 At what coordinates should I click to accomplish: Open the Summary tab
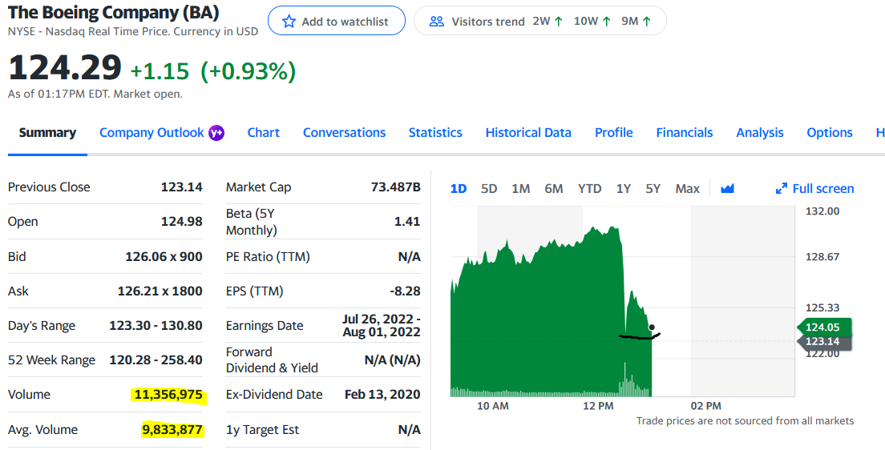(x=47, y=133)
